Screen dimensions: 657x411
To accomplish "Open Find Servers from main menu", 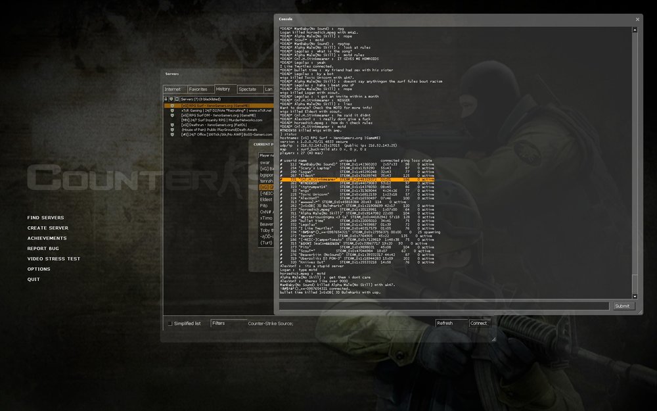I will pos(46,218).
